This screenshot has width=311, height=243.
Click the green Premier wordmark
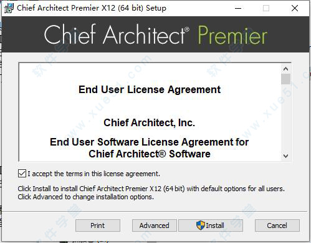[x=232, y=35]
